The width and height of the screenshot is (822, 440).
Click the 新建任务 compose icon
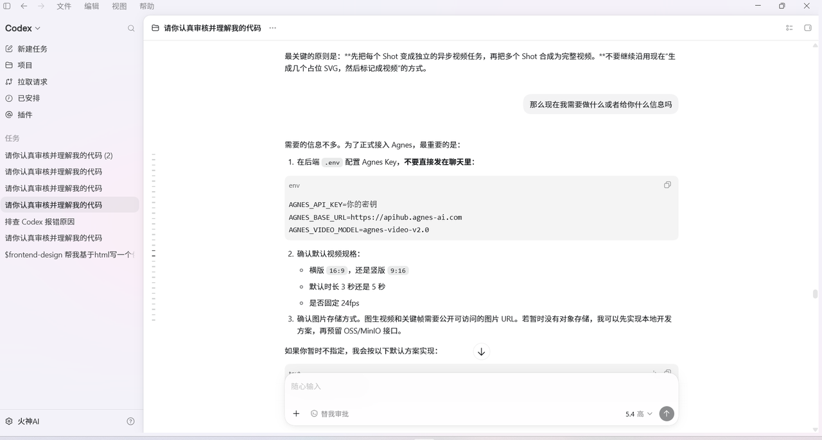coord(9,49)
